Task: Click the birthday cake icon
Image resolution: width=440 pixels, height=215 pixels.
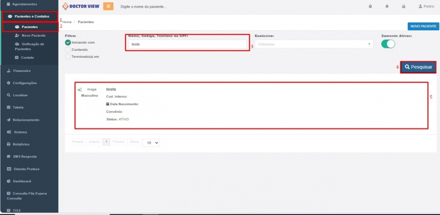Action: (x=403, y=6)
